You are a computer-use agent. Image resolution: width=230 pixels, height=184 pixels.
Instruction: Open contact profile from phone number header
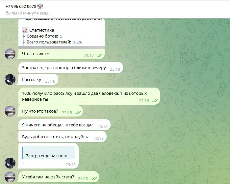tap(21, 7)
